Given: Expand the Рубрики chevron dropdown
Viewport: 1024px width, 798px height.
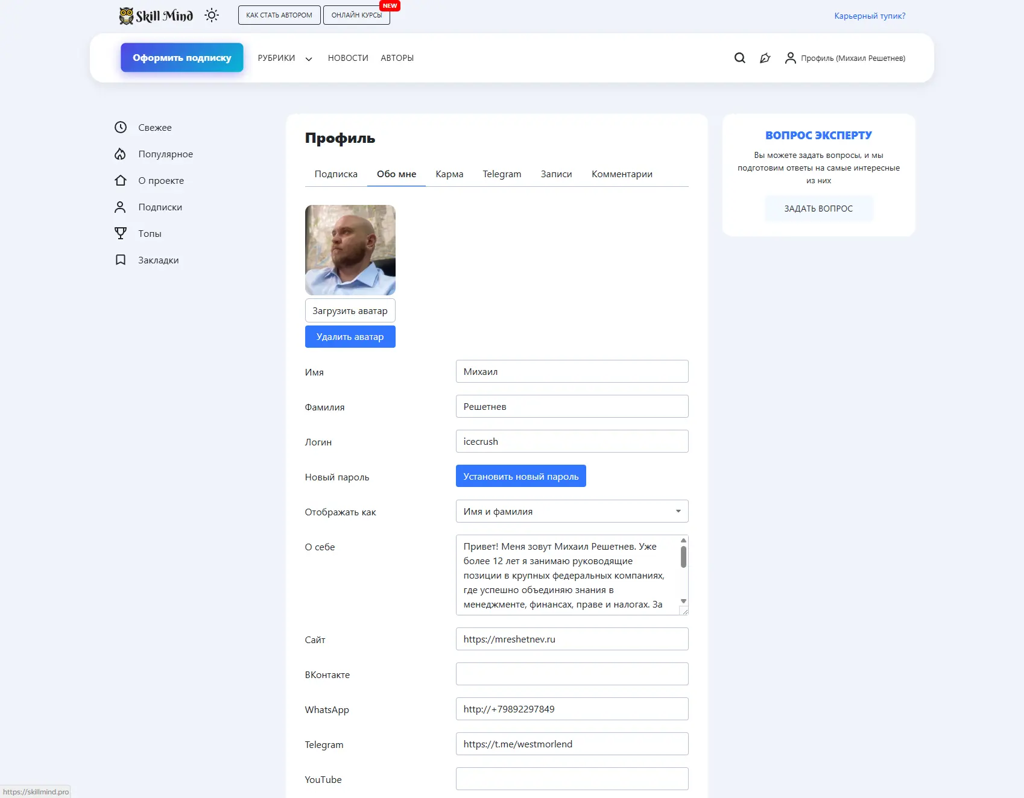Looking at the screenshot, I should [x=309, y=59].
